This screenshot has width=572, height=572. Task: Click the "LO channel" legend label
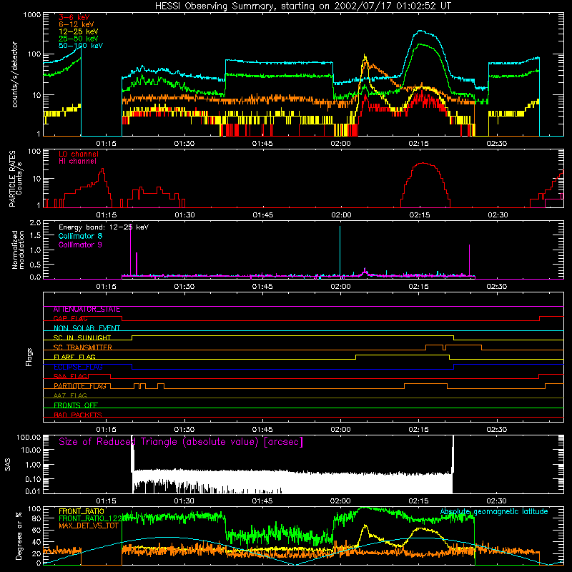[79, 154]
